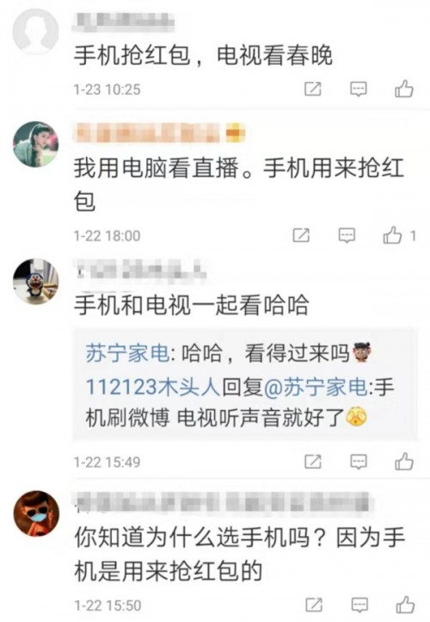Open the woman avatar user's profile
The height and width of the screenshot is (622, 430).
(x=35, y=144)
